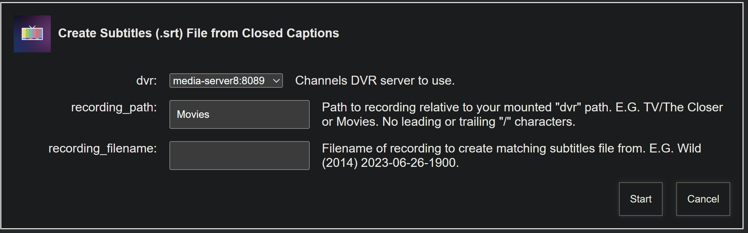Click the "2023-06-26-1900" example filename text
748x233 pixels.
[x=409, y=163]
